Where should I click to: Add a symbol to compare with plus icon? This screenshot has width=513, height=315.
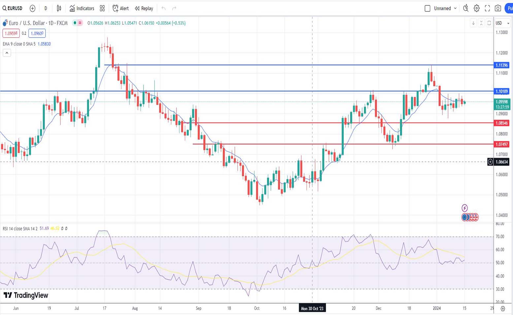(x=32, y=8)
